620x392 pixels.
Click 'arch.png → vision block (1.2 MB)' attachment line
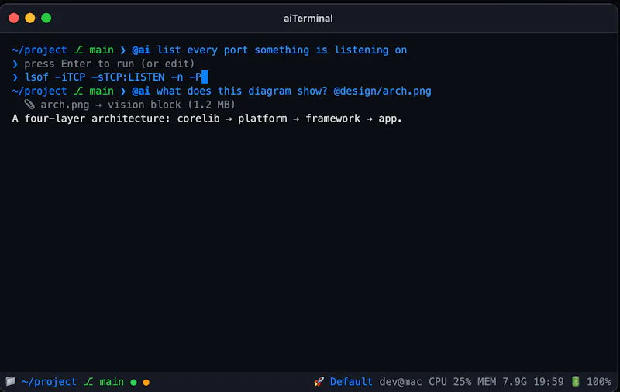138,105
